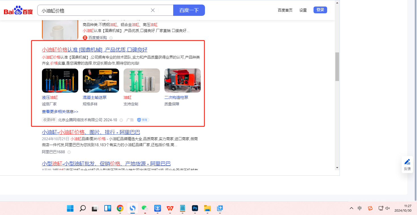Expand the dropdown arrow beside 阿里巴巴1688
The height and width of the screenshot is (215, 417).
(x=69, y=152)
